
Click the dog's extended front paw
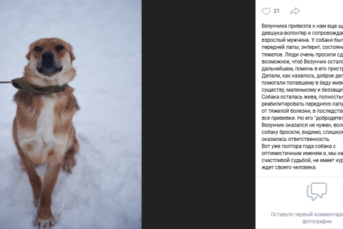coord(45,222)
